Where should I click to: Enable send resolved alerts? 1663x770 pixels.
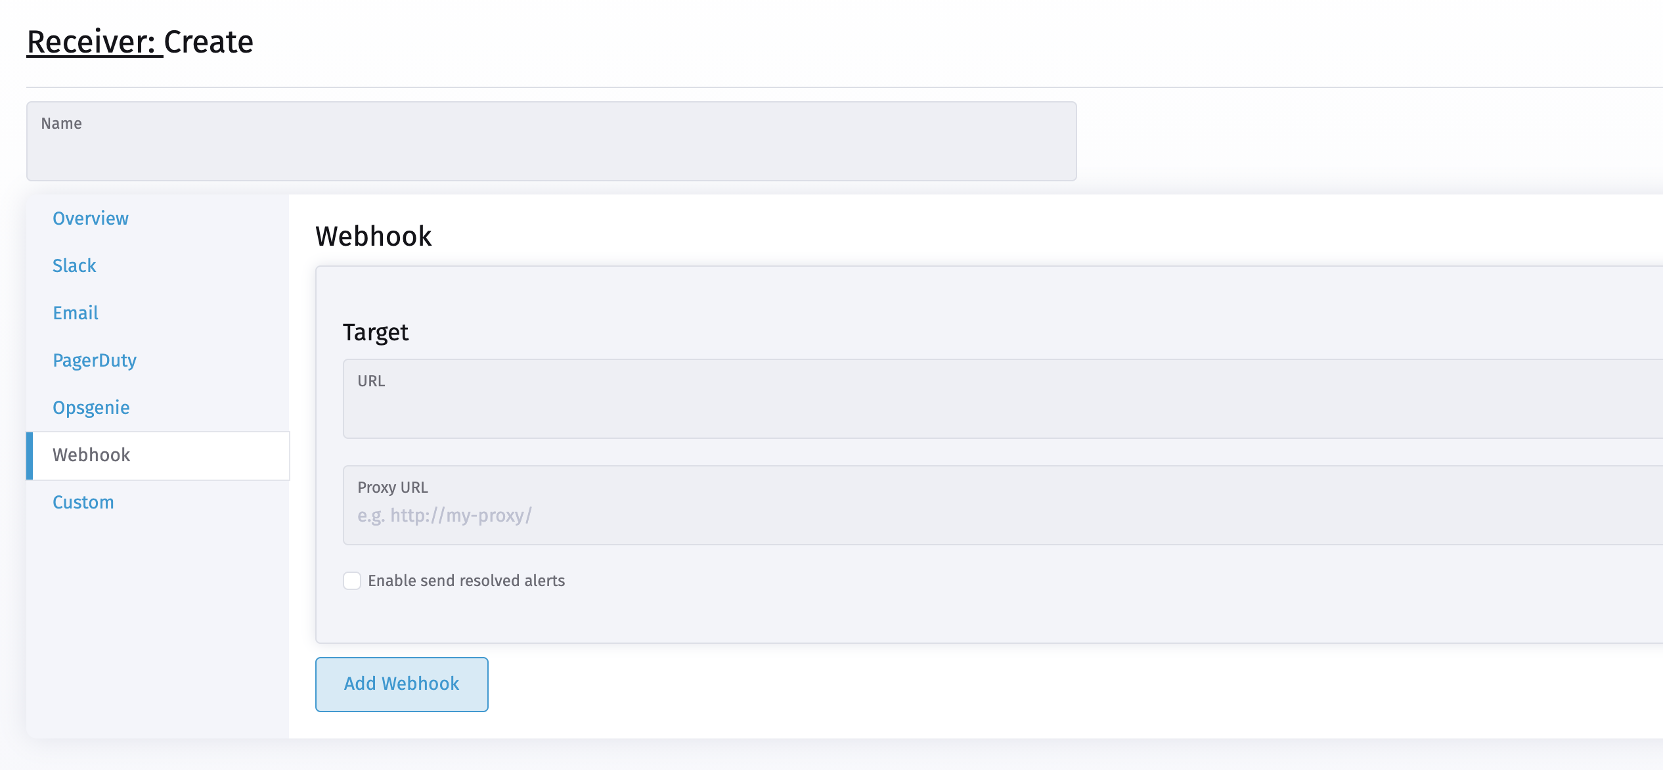tap(352, 581)
